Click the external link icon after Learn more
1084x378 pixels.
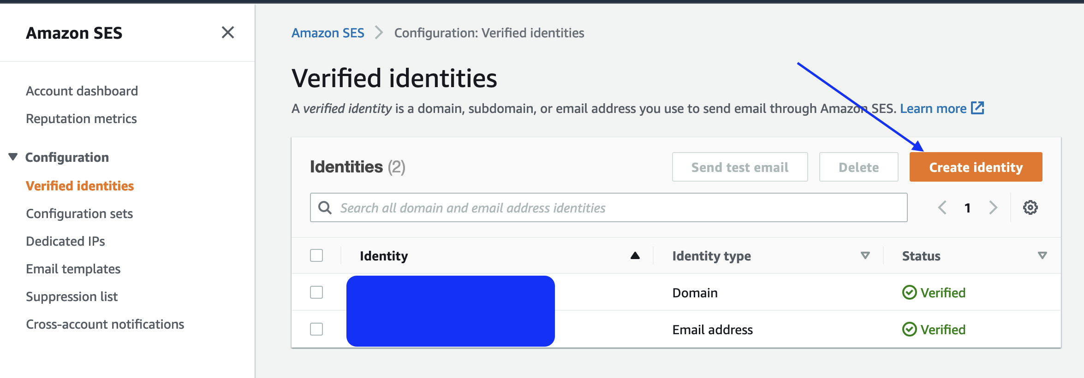pos(977,108)
